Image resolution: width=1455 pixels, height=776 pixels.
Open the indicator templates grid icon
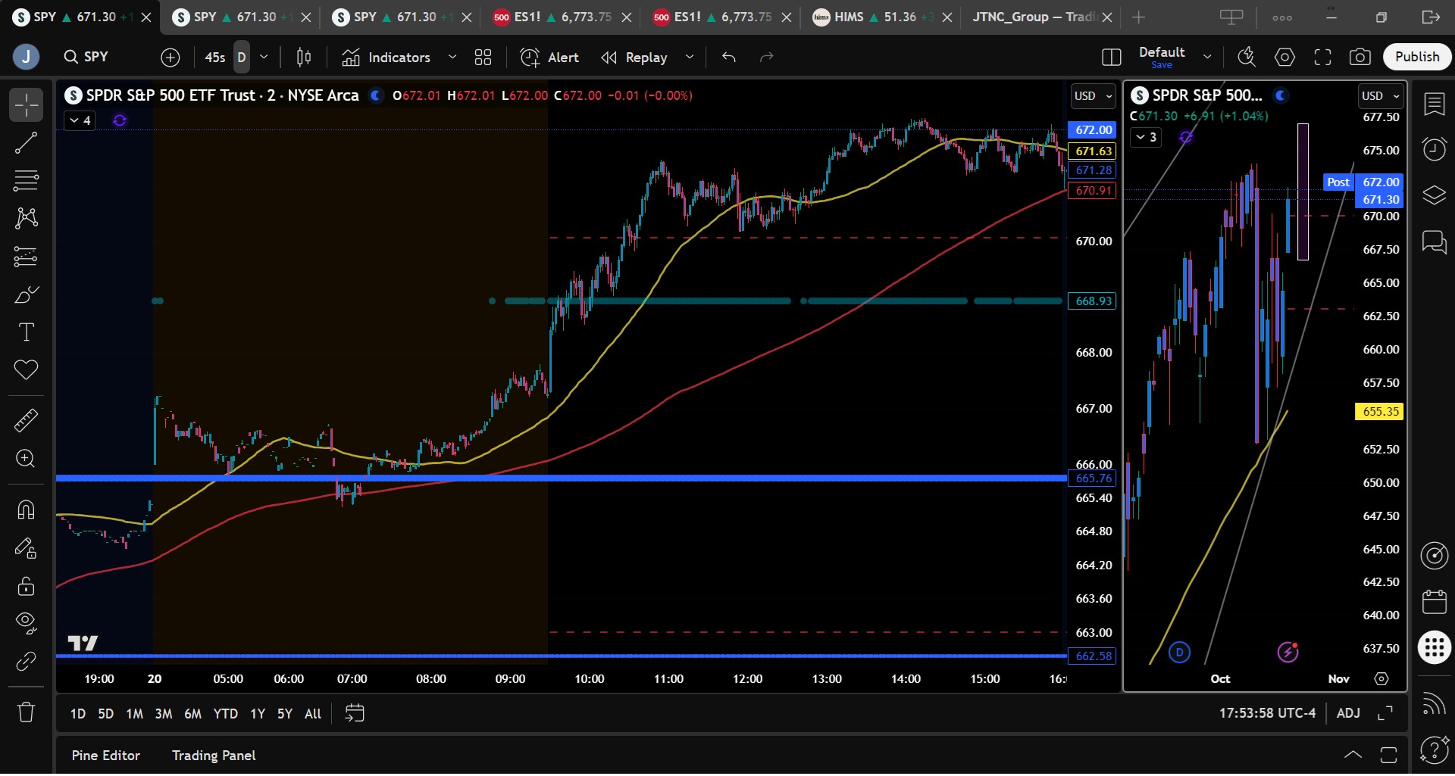tap(483, 57)
